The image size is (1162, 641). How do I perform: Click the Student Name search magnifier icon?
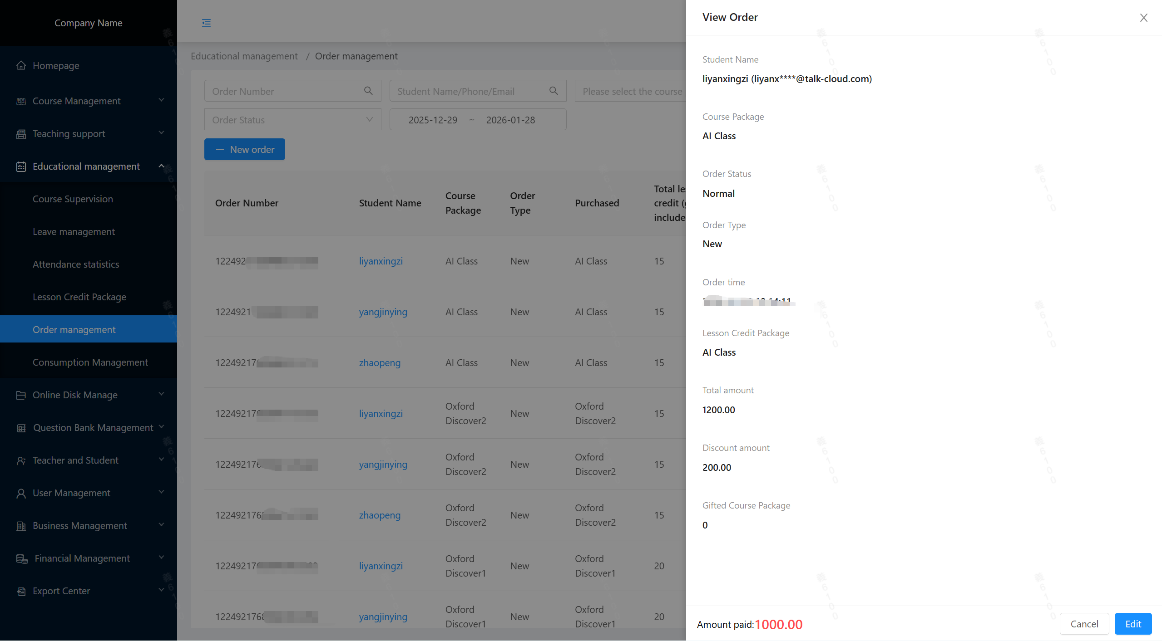pyautogui.click(x=554, y=91)
